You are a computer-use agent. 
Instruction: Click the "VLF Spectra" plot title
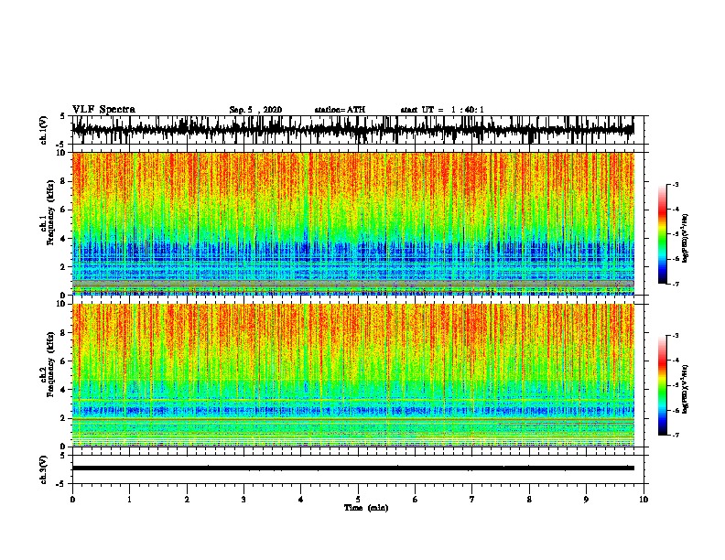[103, 110]
